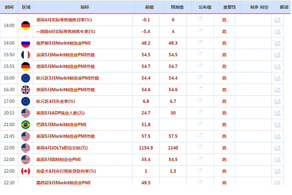Open chart icon for 欧元区4月失业率 row
This screenshot has width=292, height=195.
click(x=277, y=101)
